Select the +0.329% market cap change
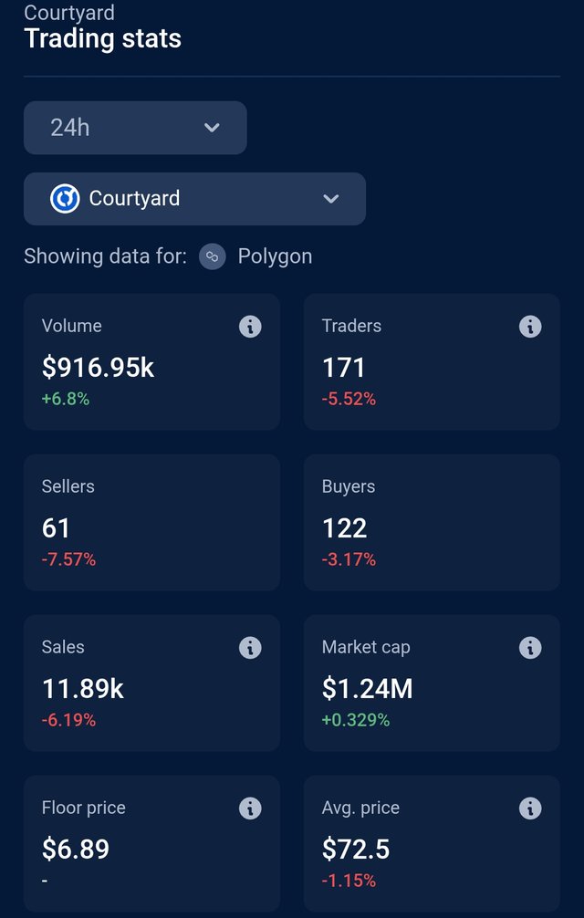The height and width of the screenshot is (918, 584). 356,720
